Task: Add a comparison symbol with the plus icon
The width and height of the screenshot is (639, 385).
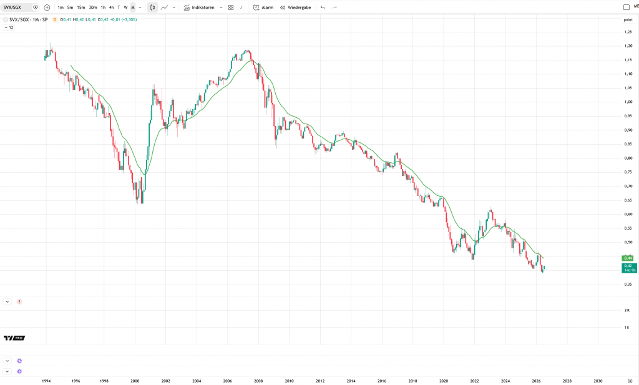Action: (x=47, y=7)
